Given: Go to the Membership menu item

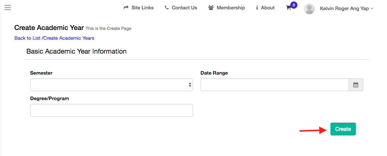Looking at the screenshot, I should coord(230,8).
